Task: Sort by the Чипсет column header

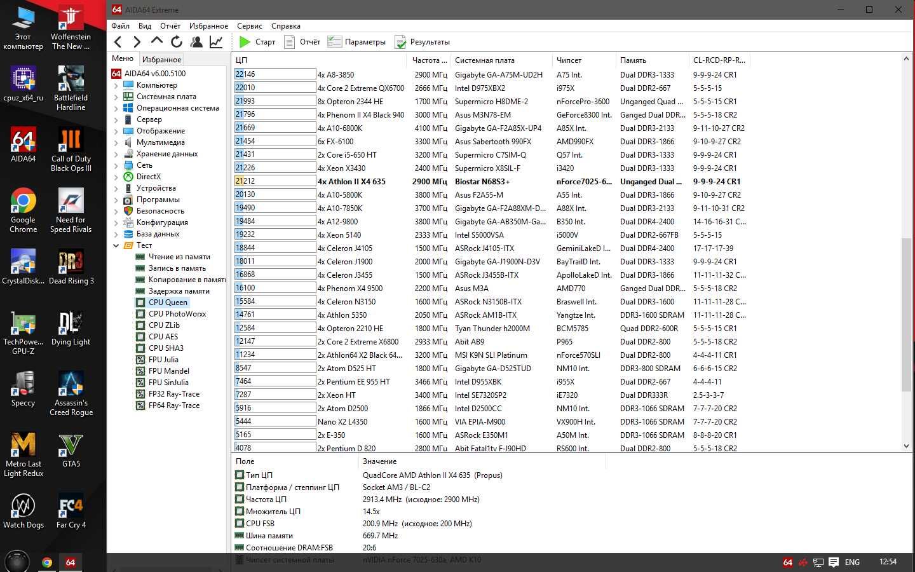Action: point(583,60)
